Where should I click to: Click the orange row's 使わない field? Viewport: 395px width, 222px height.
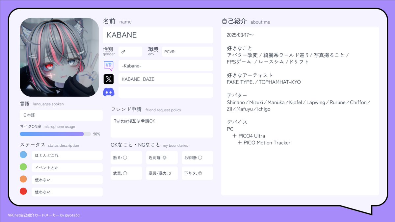pos(67,180)
